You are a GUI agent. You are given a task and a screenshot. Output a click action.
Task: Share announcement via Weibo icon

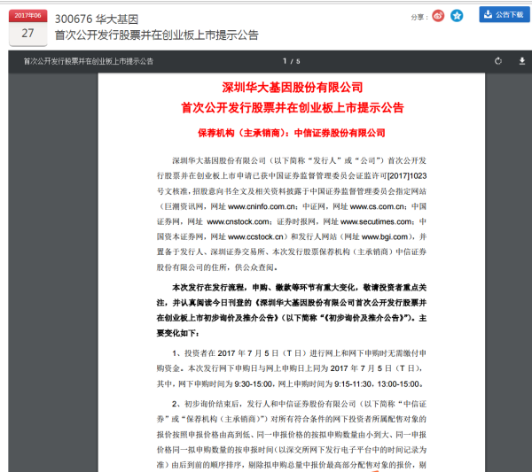point(439,16)
